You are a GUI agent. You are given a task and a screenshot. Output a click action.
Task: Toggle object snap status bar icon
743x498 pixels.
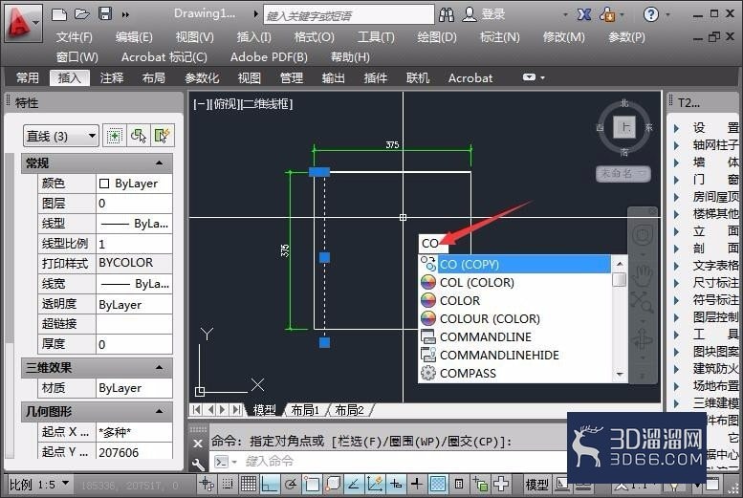[312, 484]
